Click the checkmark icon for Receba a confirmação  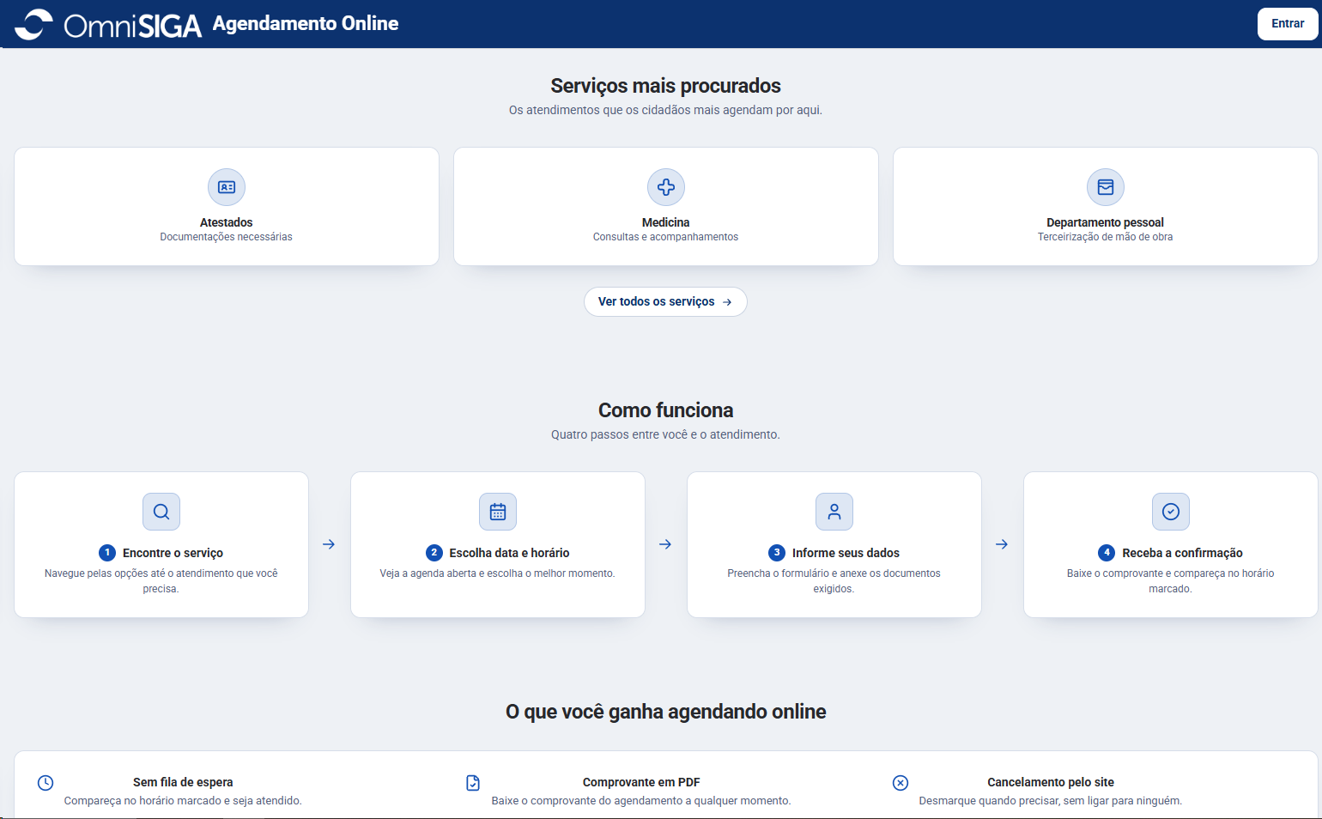tap(1171, 512)
